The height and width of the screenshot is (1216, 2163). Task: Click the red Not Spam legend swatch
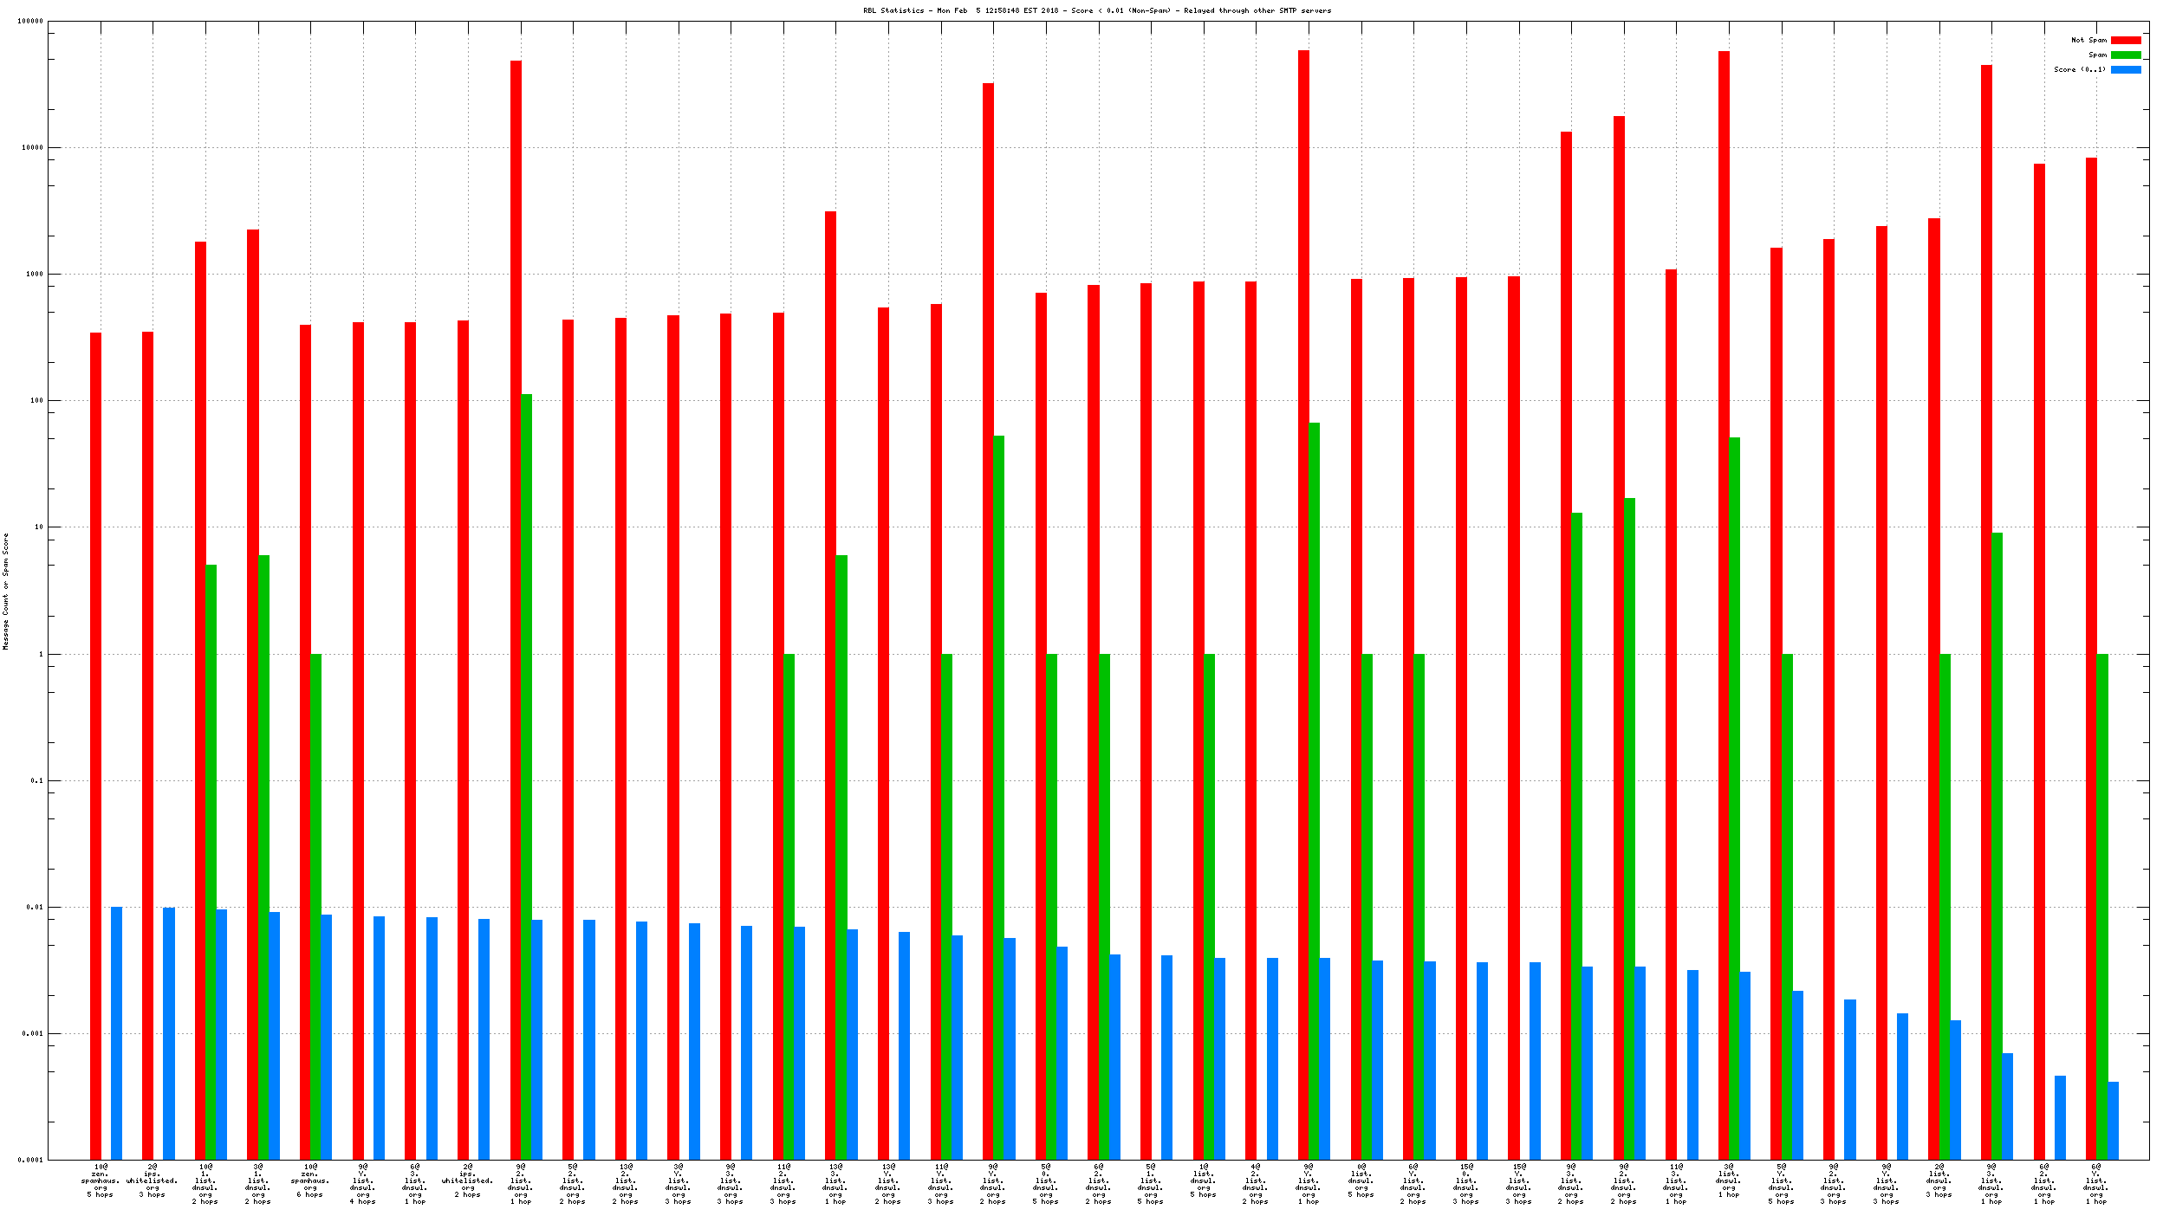coord(2125,40)
